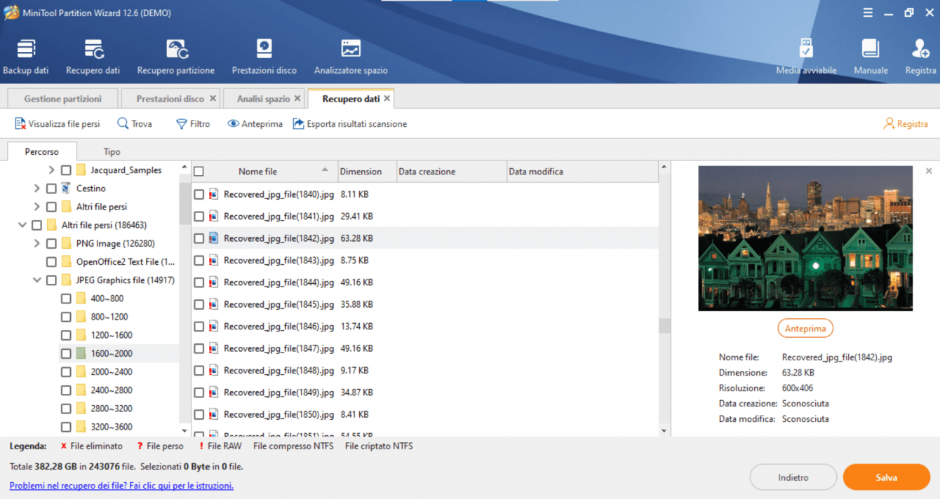Switch to Gestione partizioni tab

click(62, 99)
